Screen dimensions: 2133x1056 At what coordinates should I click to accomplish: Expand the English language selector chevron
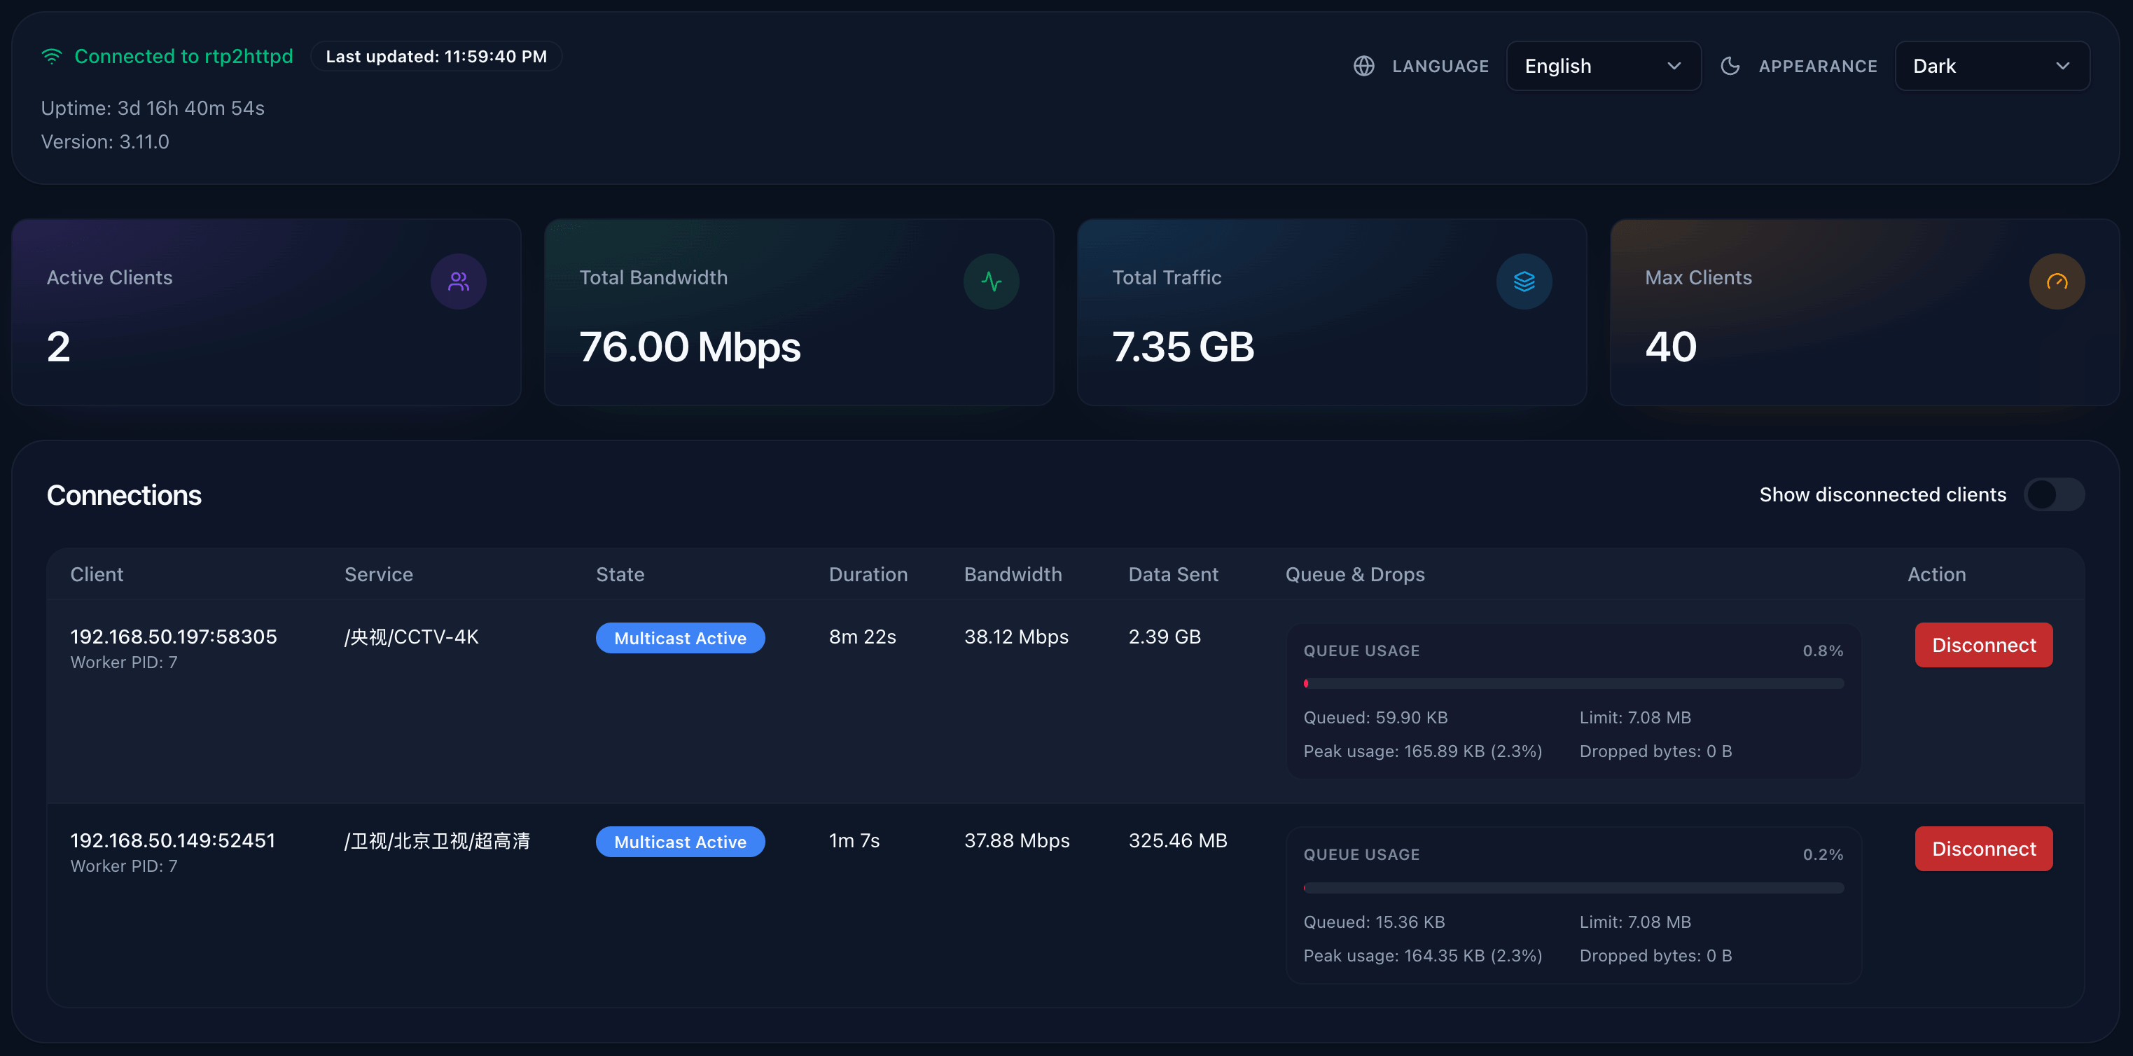click(x=1674, y=65)
